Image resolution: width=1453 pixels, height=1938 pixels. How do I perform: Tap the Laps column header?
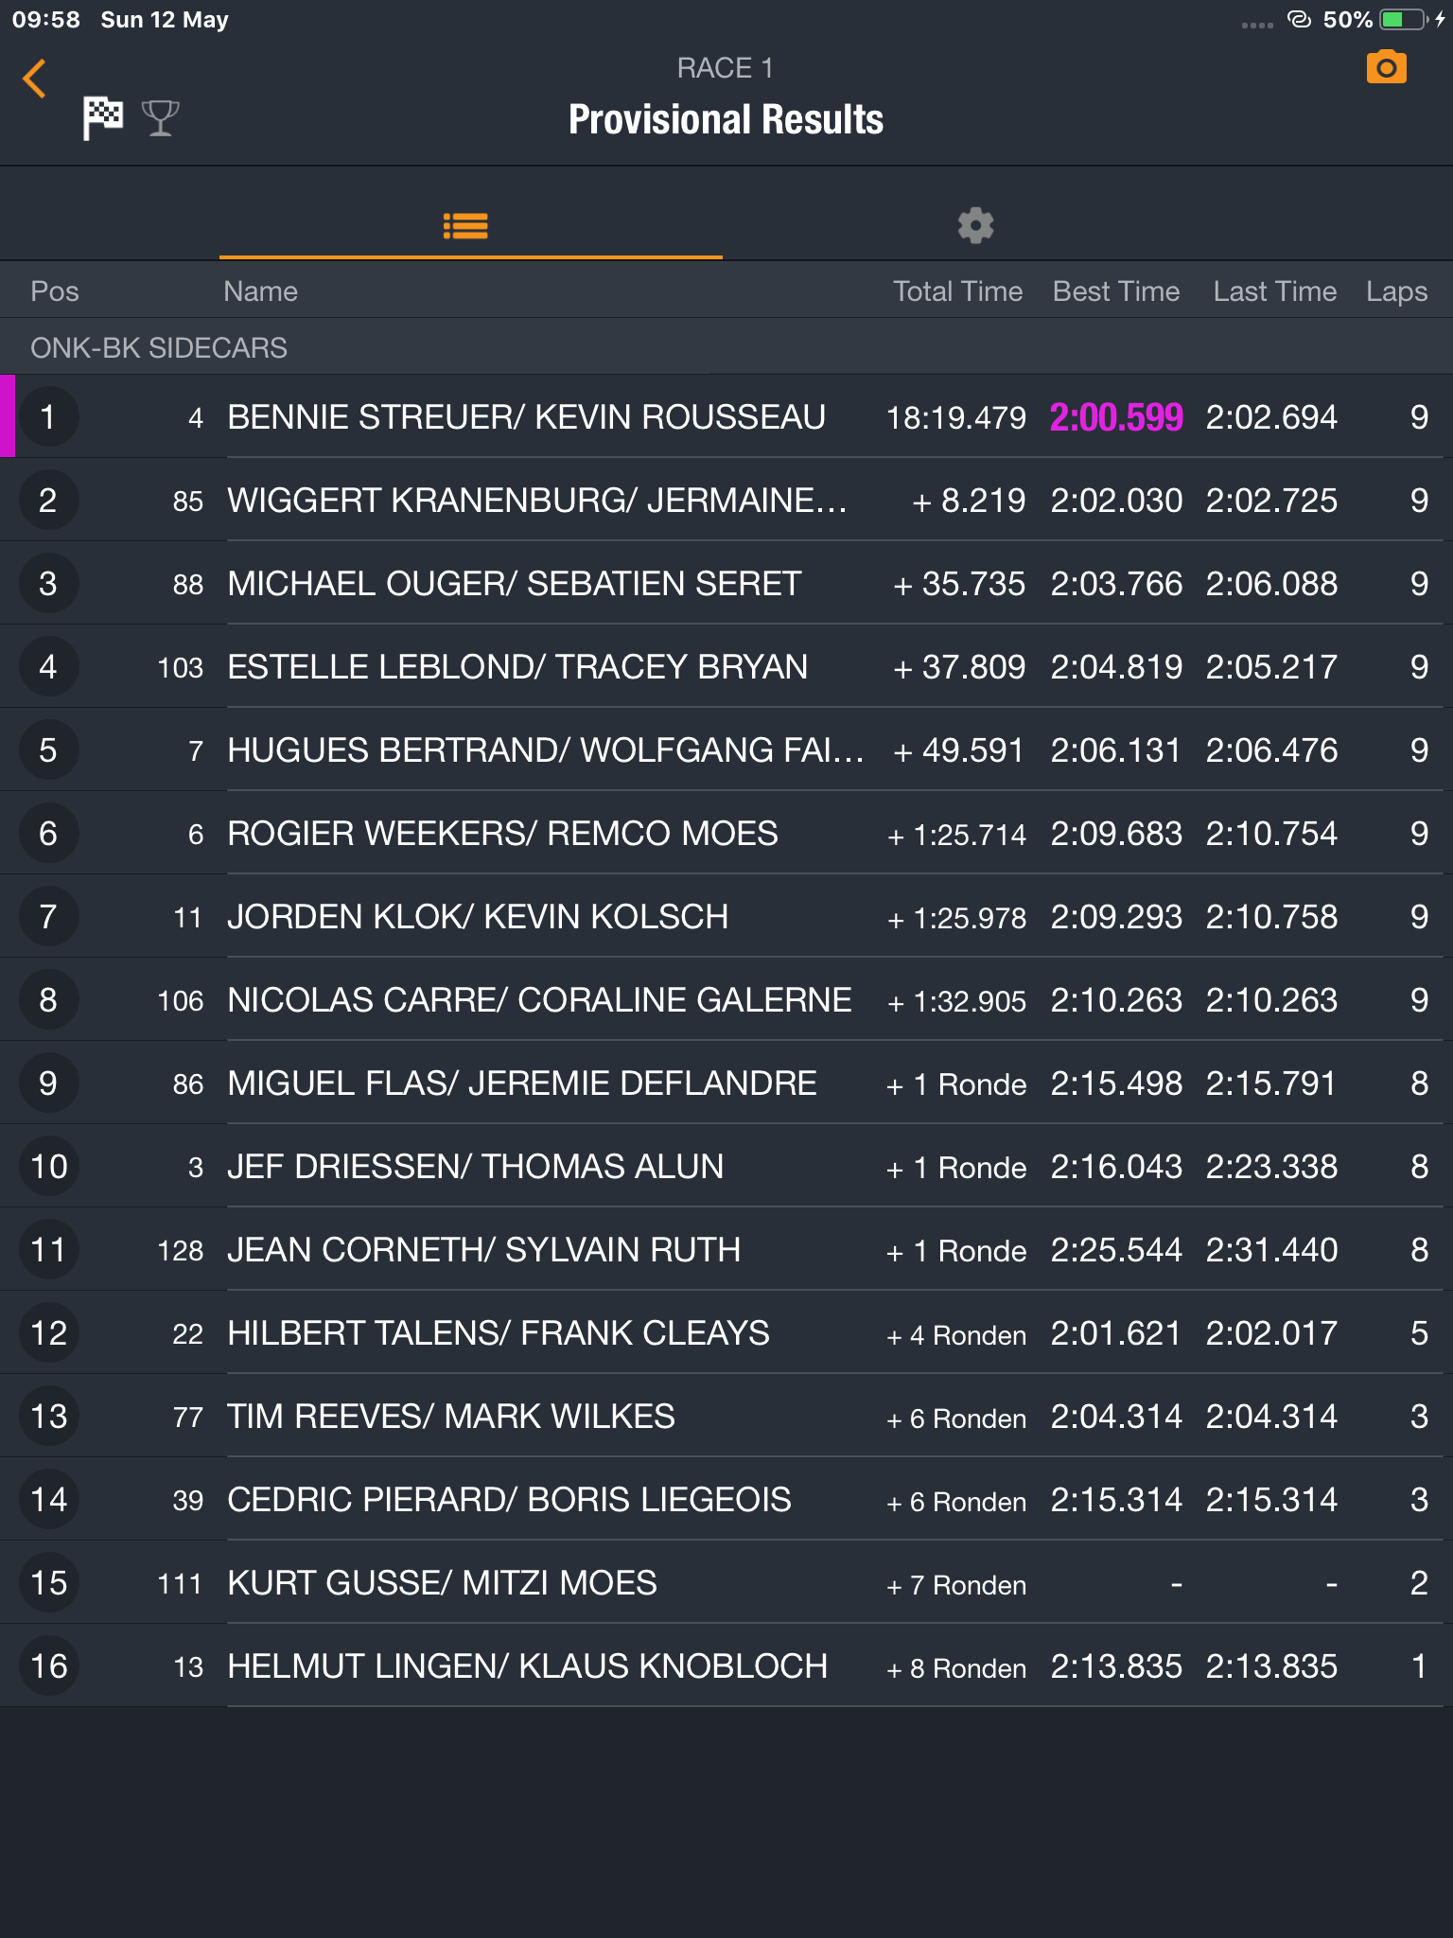1396,291
